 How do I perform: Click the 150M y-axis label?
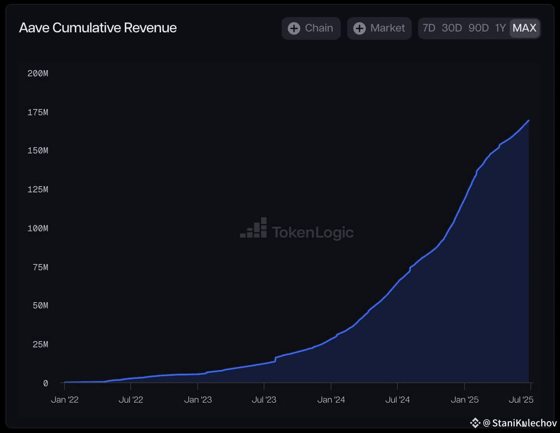coord(38,150)
